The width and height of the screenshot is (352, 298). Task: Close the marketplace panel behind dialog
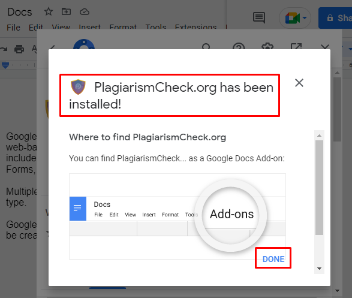pos(325,46)
